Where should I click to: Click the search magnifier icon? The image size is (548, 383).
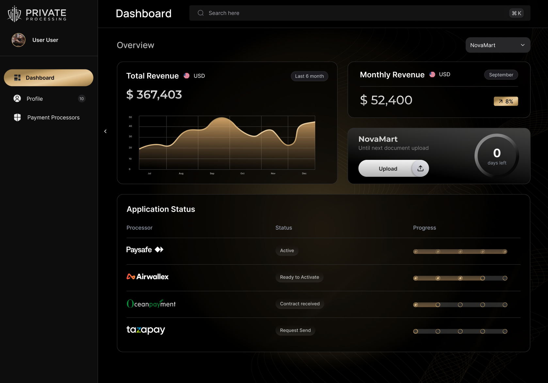(201, 13)
